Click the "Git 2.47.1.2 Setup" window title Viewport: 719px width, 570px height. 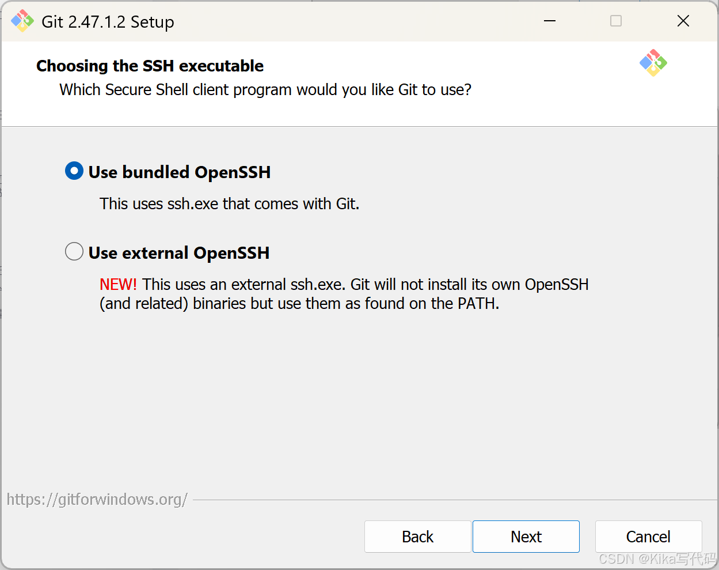coord(108,22)
